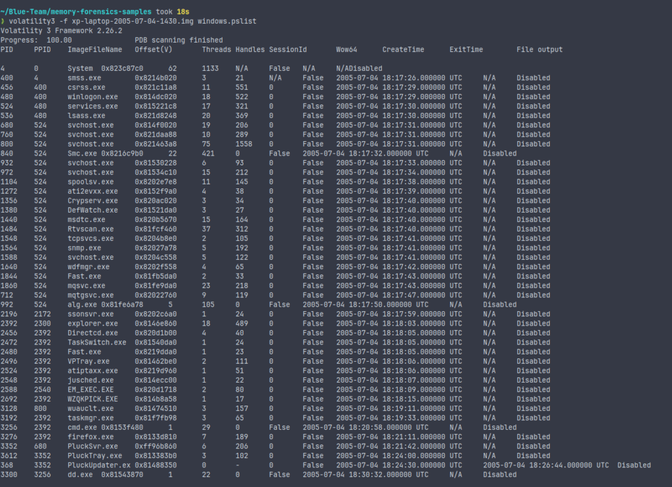Click the ImageFileName column header
This screenshot has width=672, height=487.
click(x=94, y=50)
